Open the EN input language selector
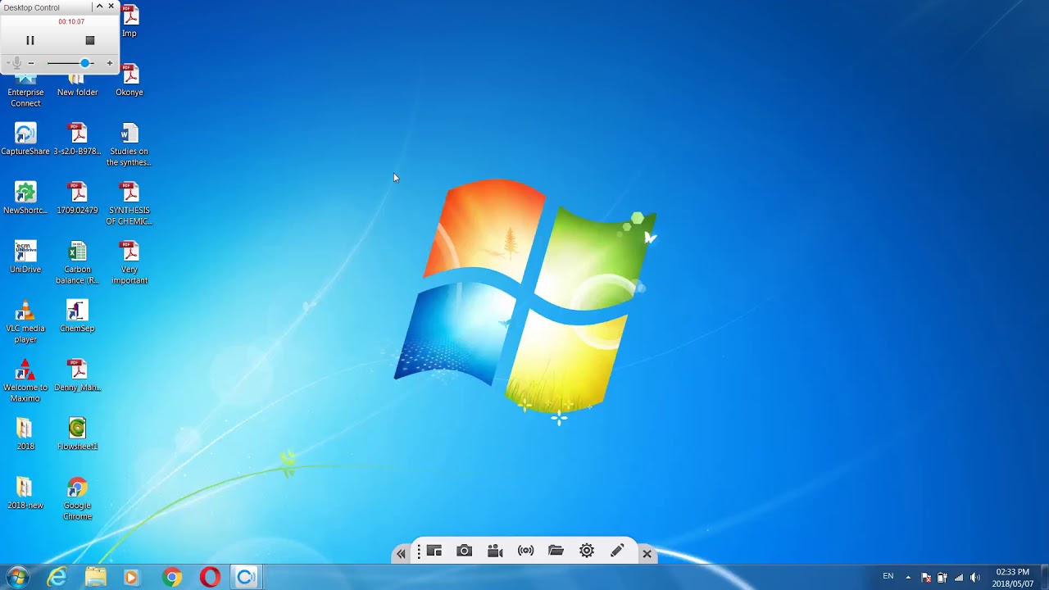Viewport: 1049px width, 590px height. pos(888,577)
